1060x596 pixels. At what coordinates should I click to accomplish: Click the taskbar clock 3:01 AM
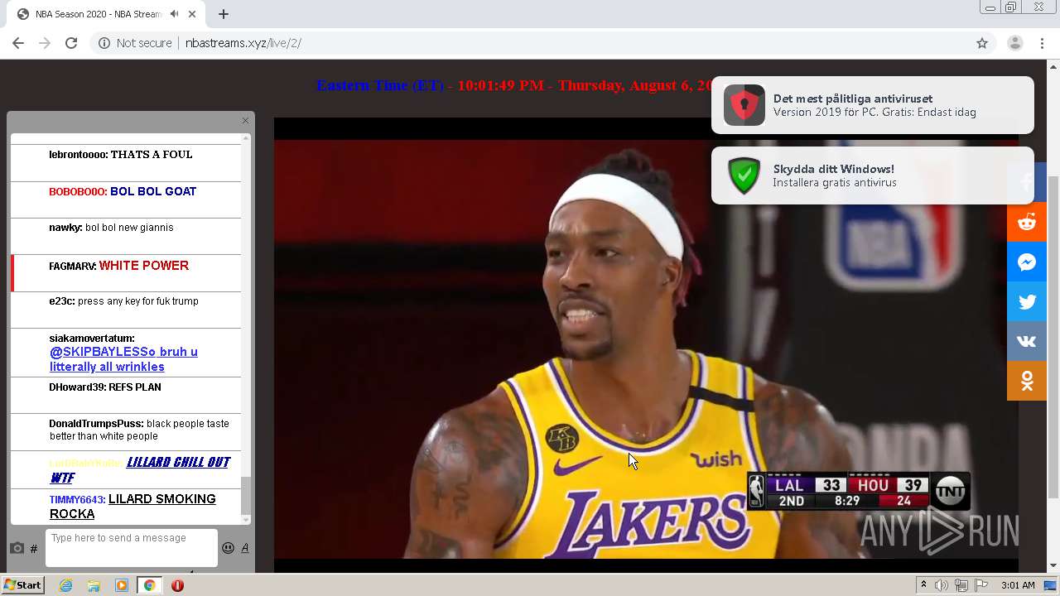tap(1018, 585)
